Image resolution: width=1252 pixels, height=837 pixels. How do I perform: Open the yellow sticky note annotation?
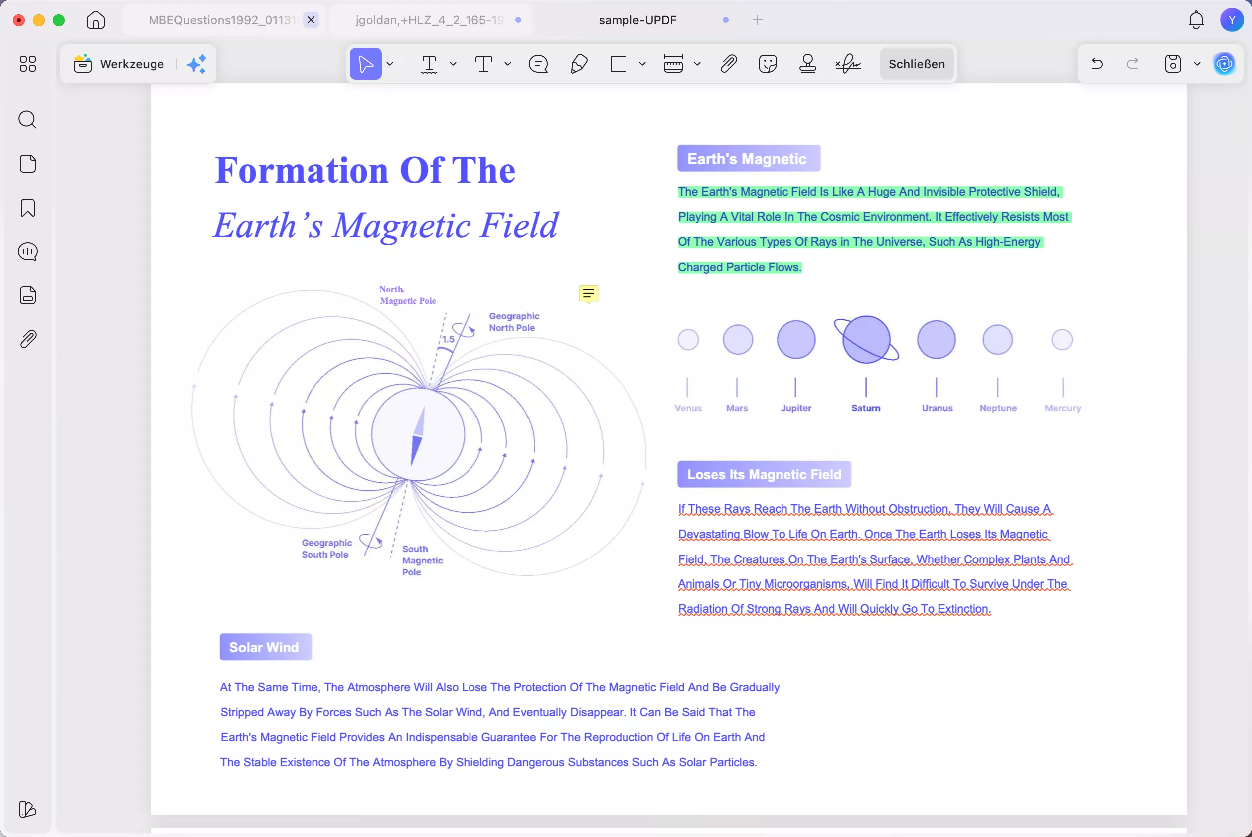(x=588, y=293)
